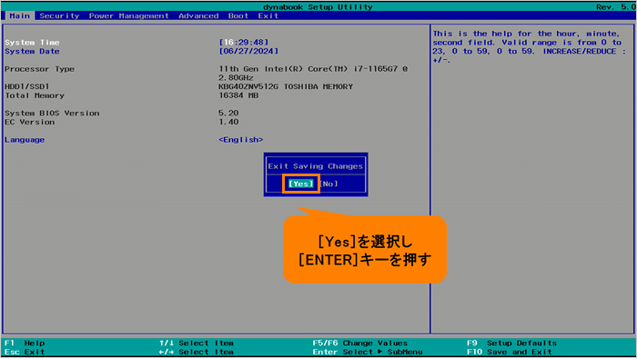Click the i7-1165G7 processor value
The width and height of the screenshot is (637, 358).
tap(313, 73)
